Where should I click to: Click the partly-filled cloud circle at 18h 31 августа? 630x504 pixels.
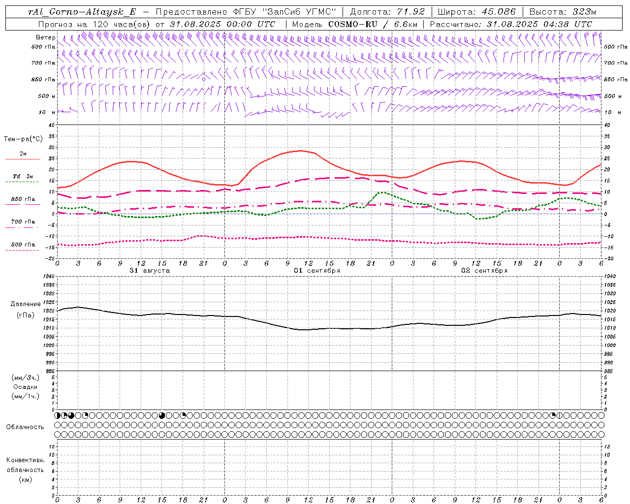click(x=183, y=415)
